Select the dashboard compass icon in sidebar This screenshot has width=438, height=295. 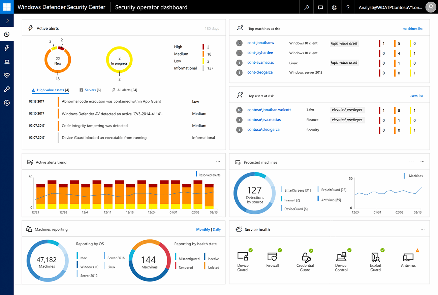tap(7, 34)
